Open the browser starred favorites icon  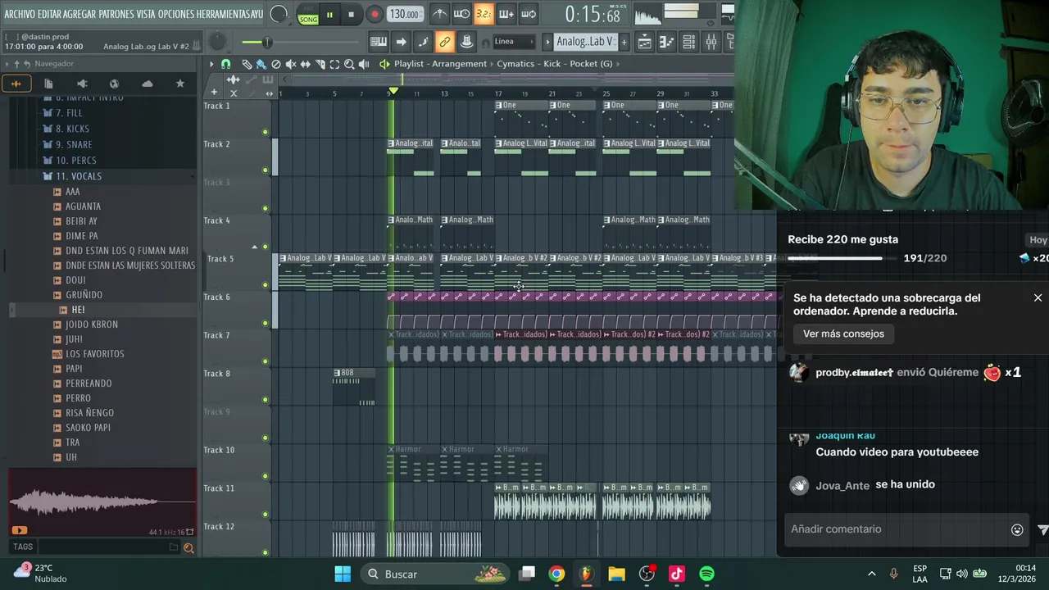click(x=179, y=84)
